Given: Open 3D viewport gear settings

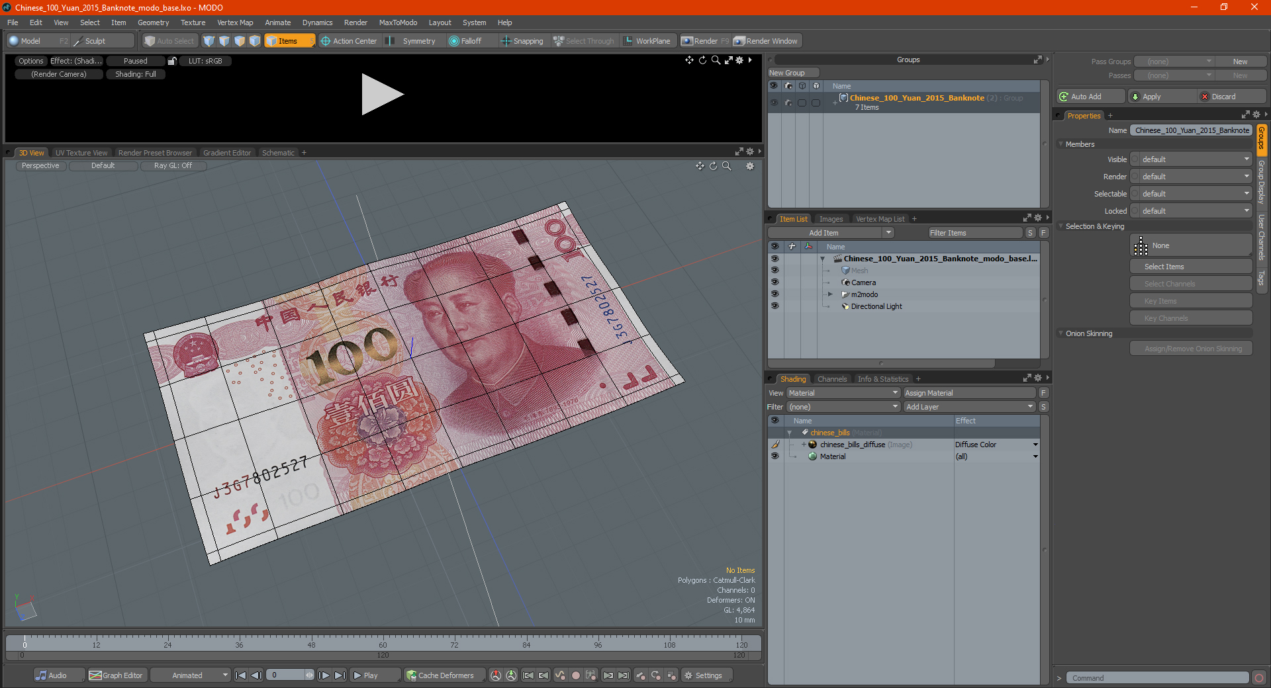Looking at the screenshot, I should click(750, 166).
